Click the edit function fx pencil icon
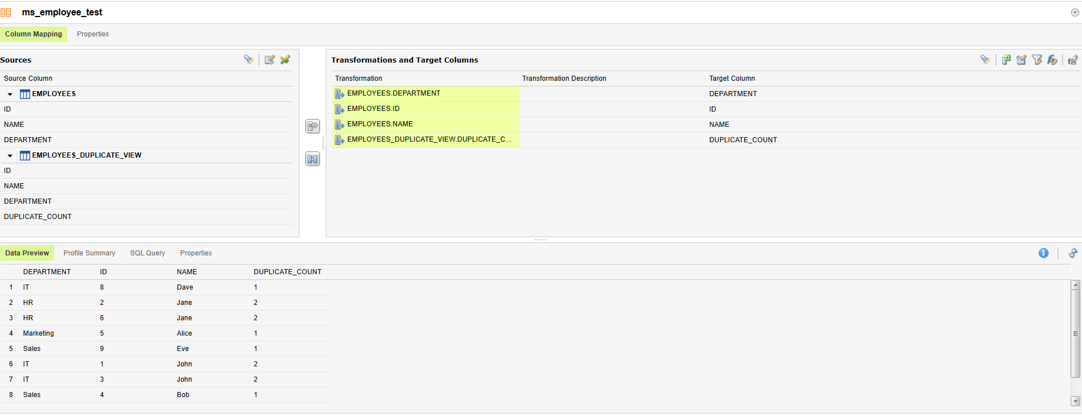Screen dimensions: 1082x417 (1052, 59)
